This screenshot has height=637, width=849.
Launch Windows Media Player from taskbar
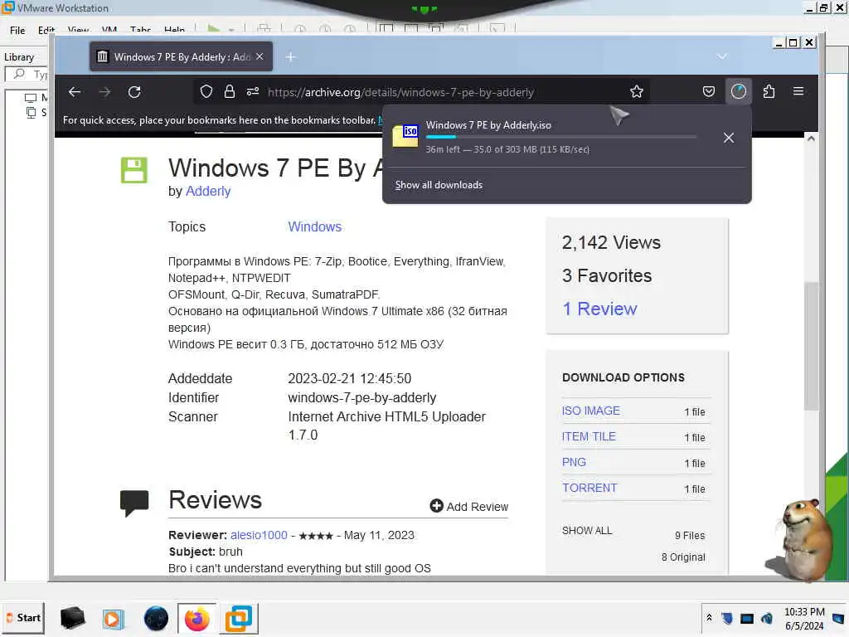pyautogui.click(x=113, y=619)
